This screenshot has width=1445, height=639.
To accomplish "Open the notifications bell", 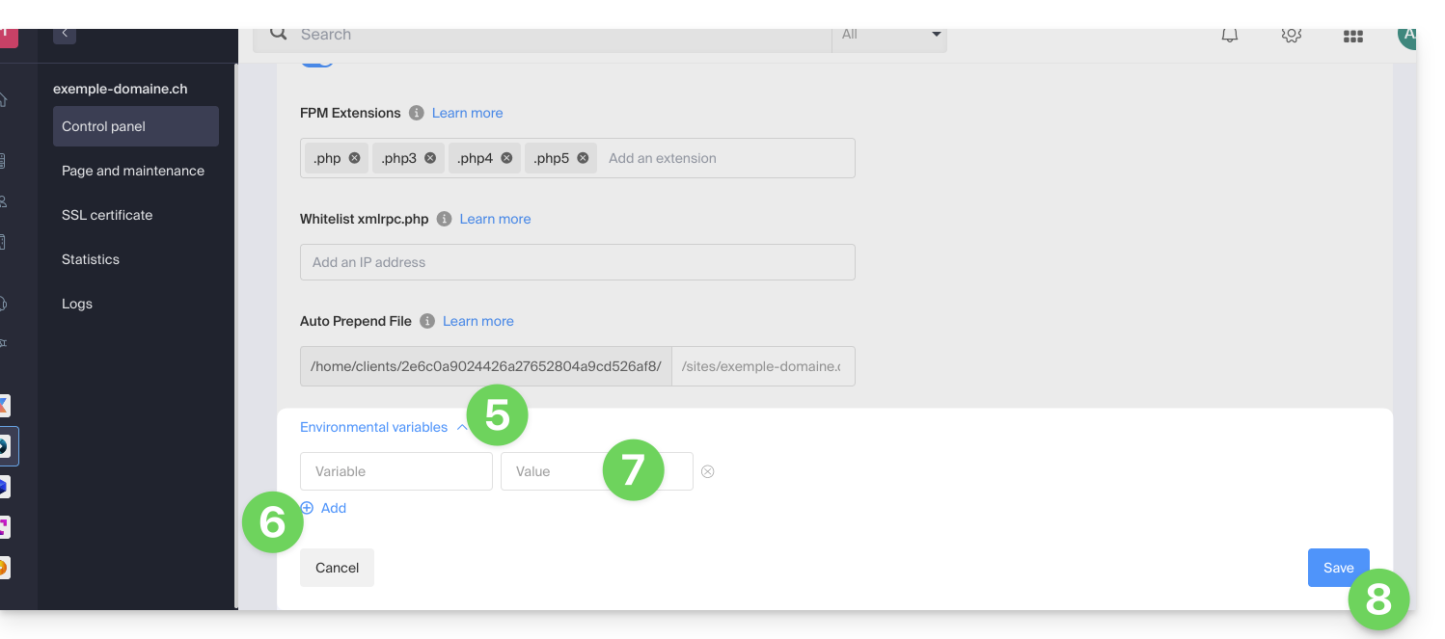I will tap(1229, 35).
